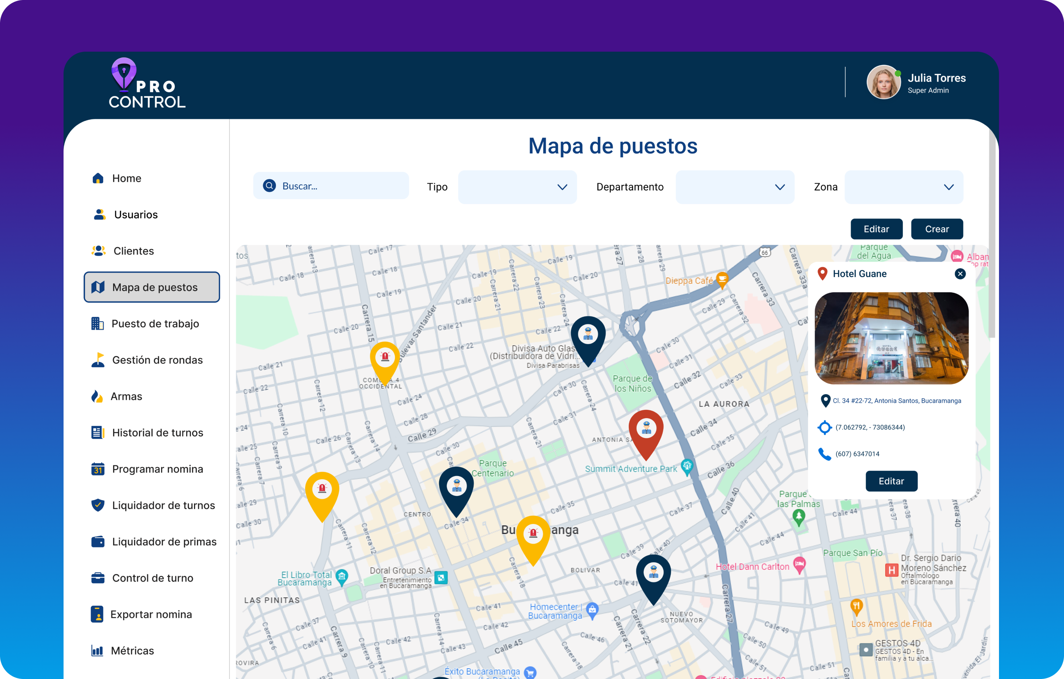Image resolution: width=1064 pixels, height=679 pixels.
Task: Click the Puesto de trabajo building icon
Action: tap(97, 324)
